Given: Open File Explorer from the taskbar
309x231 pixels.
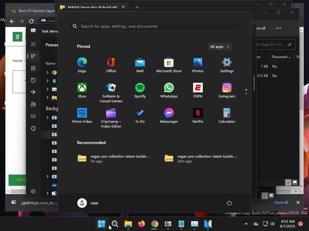Looking at the screenshot, I should pos(128,224).
